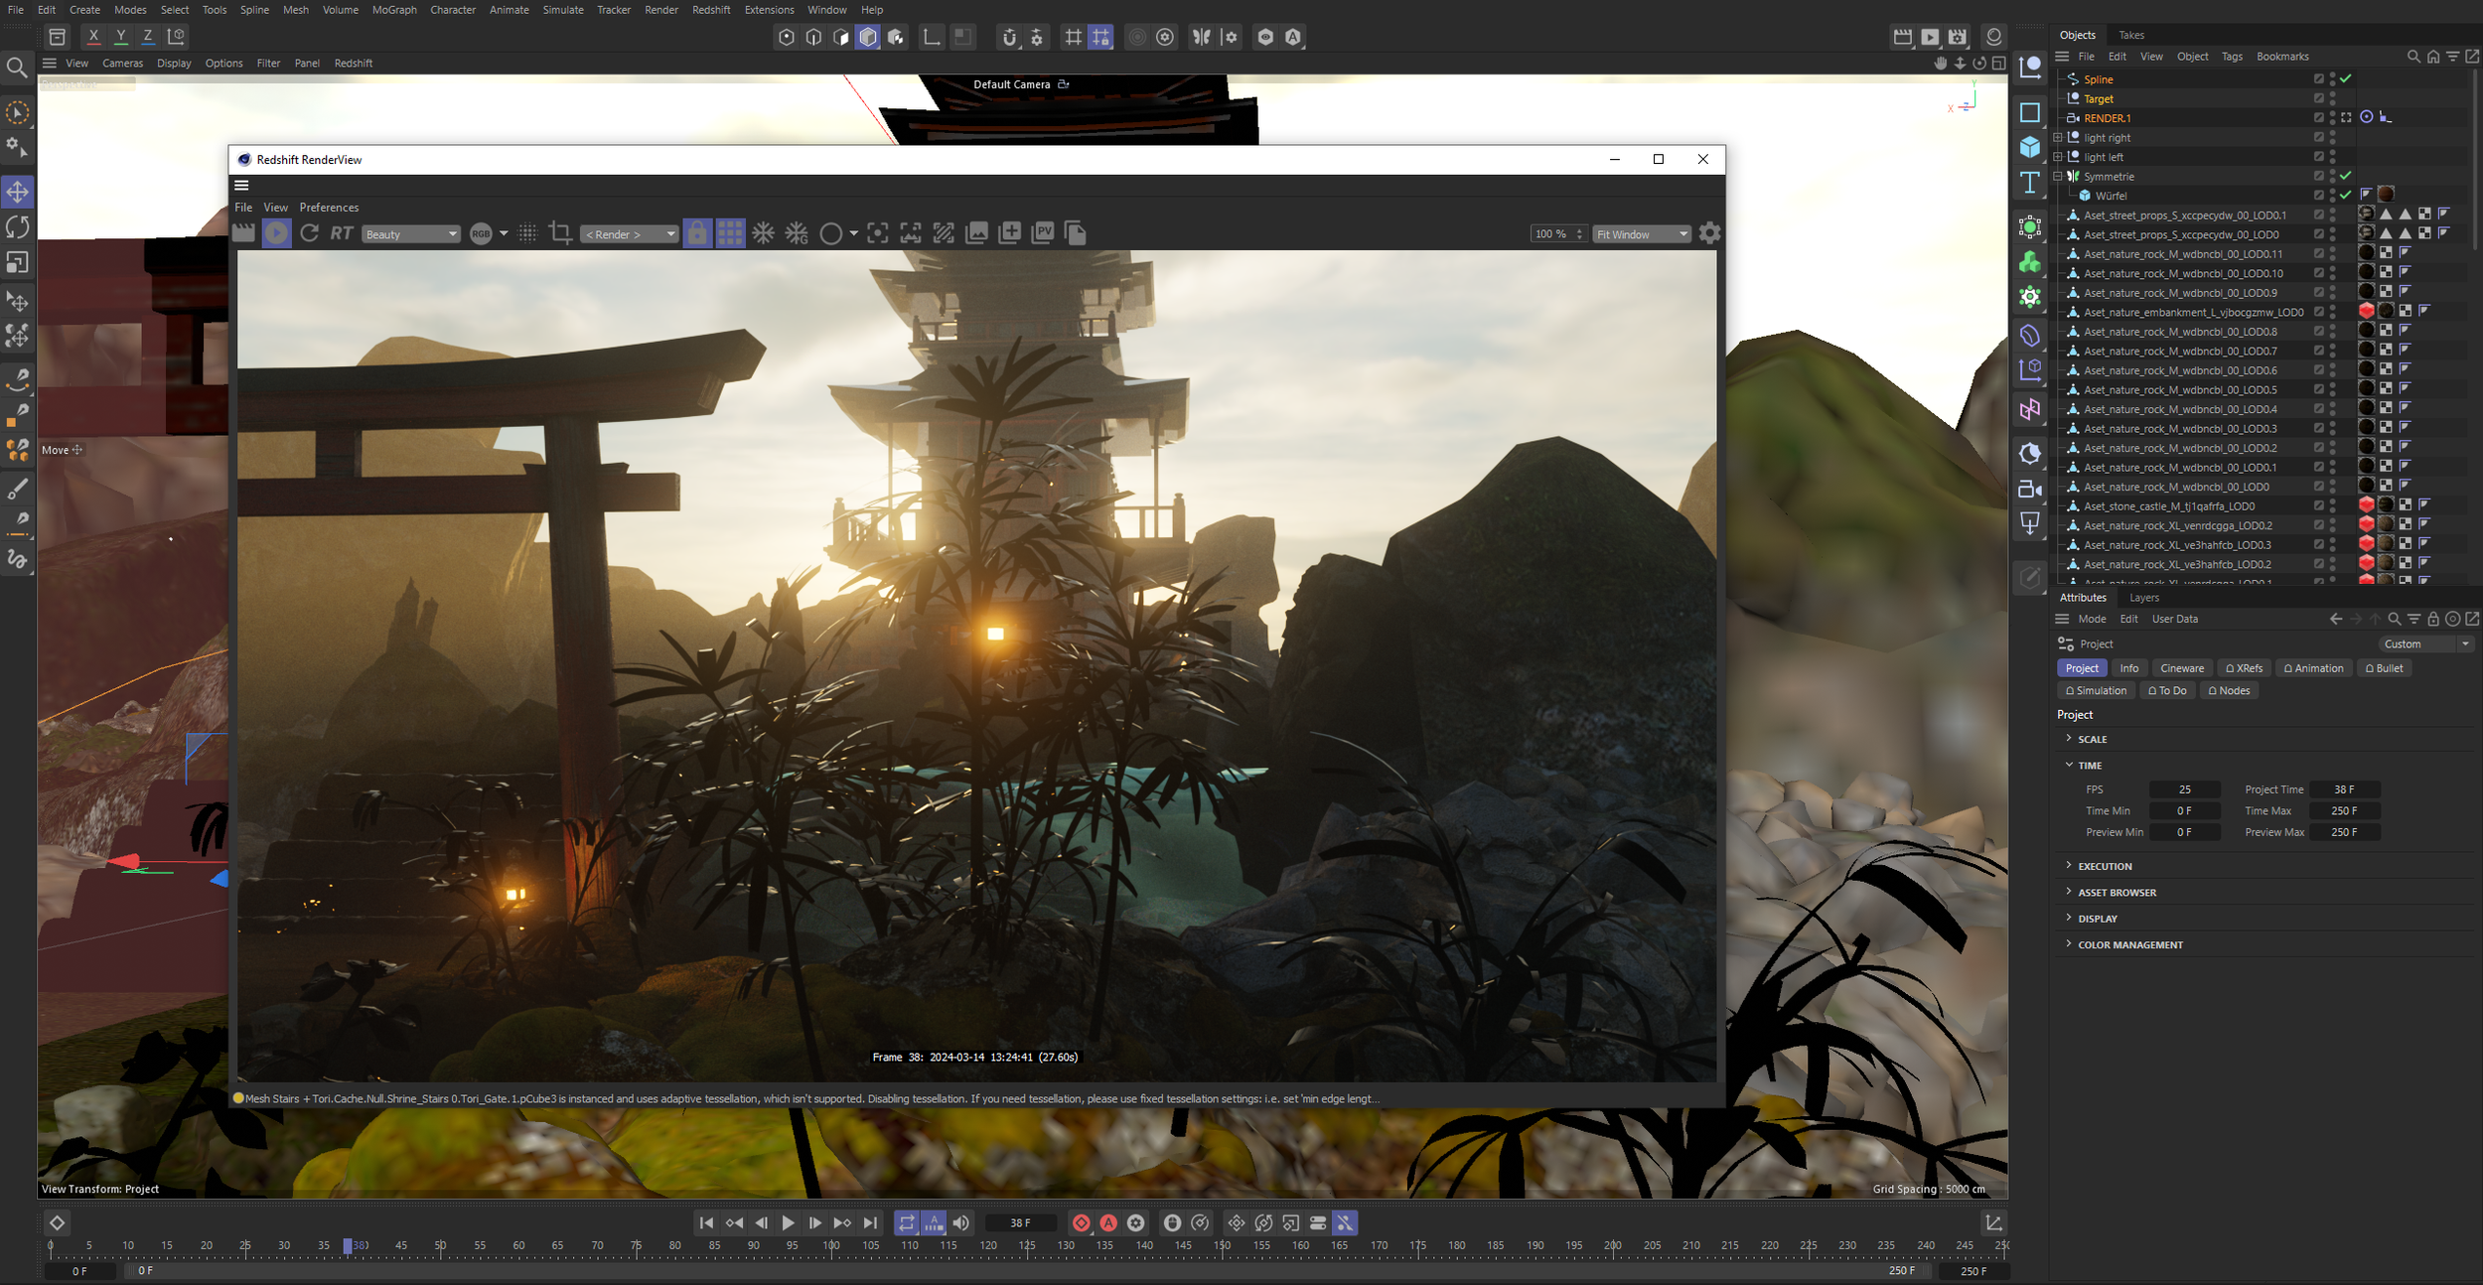Click the cube primitive icon
The height and width of the screenshot is (1285, 2483).
click(x=2030, y=148)
